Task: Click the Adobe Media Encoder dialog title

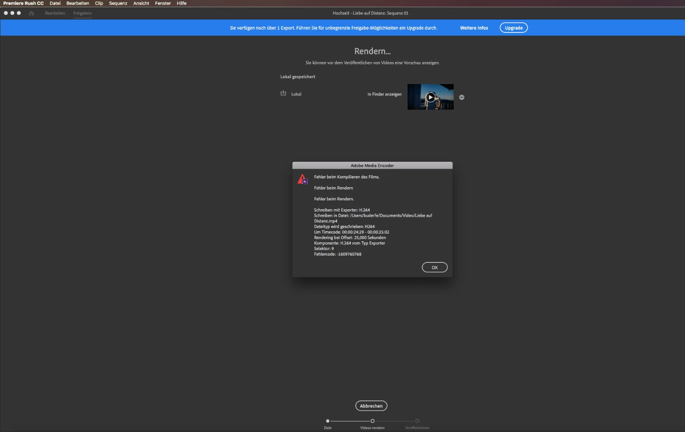Action: pyautogui.click(x=372, y=165)
